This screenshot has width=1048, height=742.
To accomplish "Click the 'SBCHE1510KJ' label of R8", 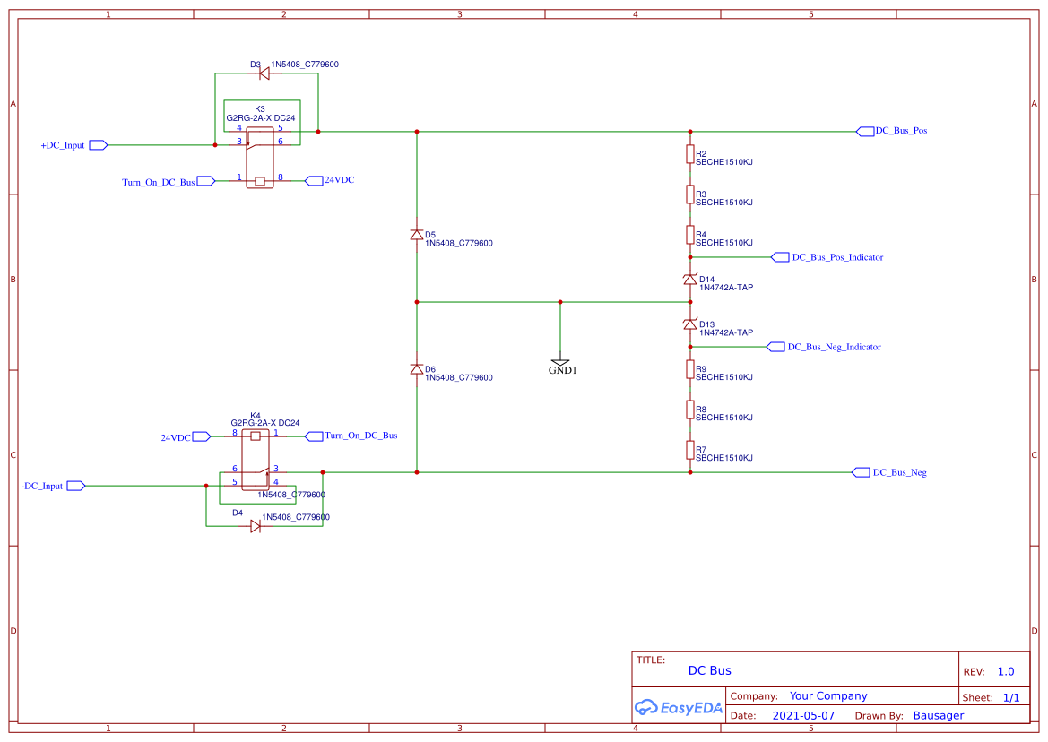I will (724, 418).
